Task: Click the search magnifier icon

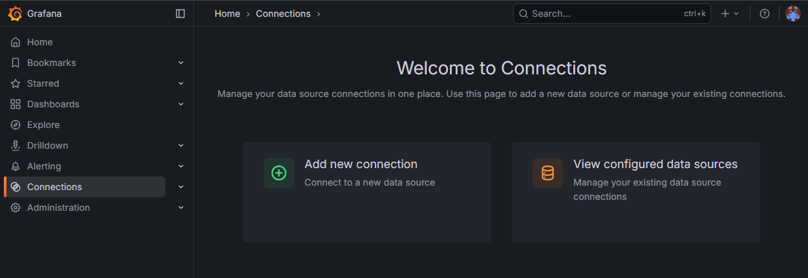Action: point(524,14)
